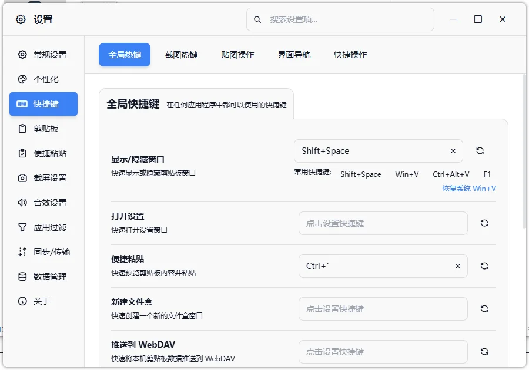Image resolution: width=529 pixels, height=370 pixels.
Task: Open 个性化 settings page
Action: coord(43,79)
